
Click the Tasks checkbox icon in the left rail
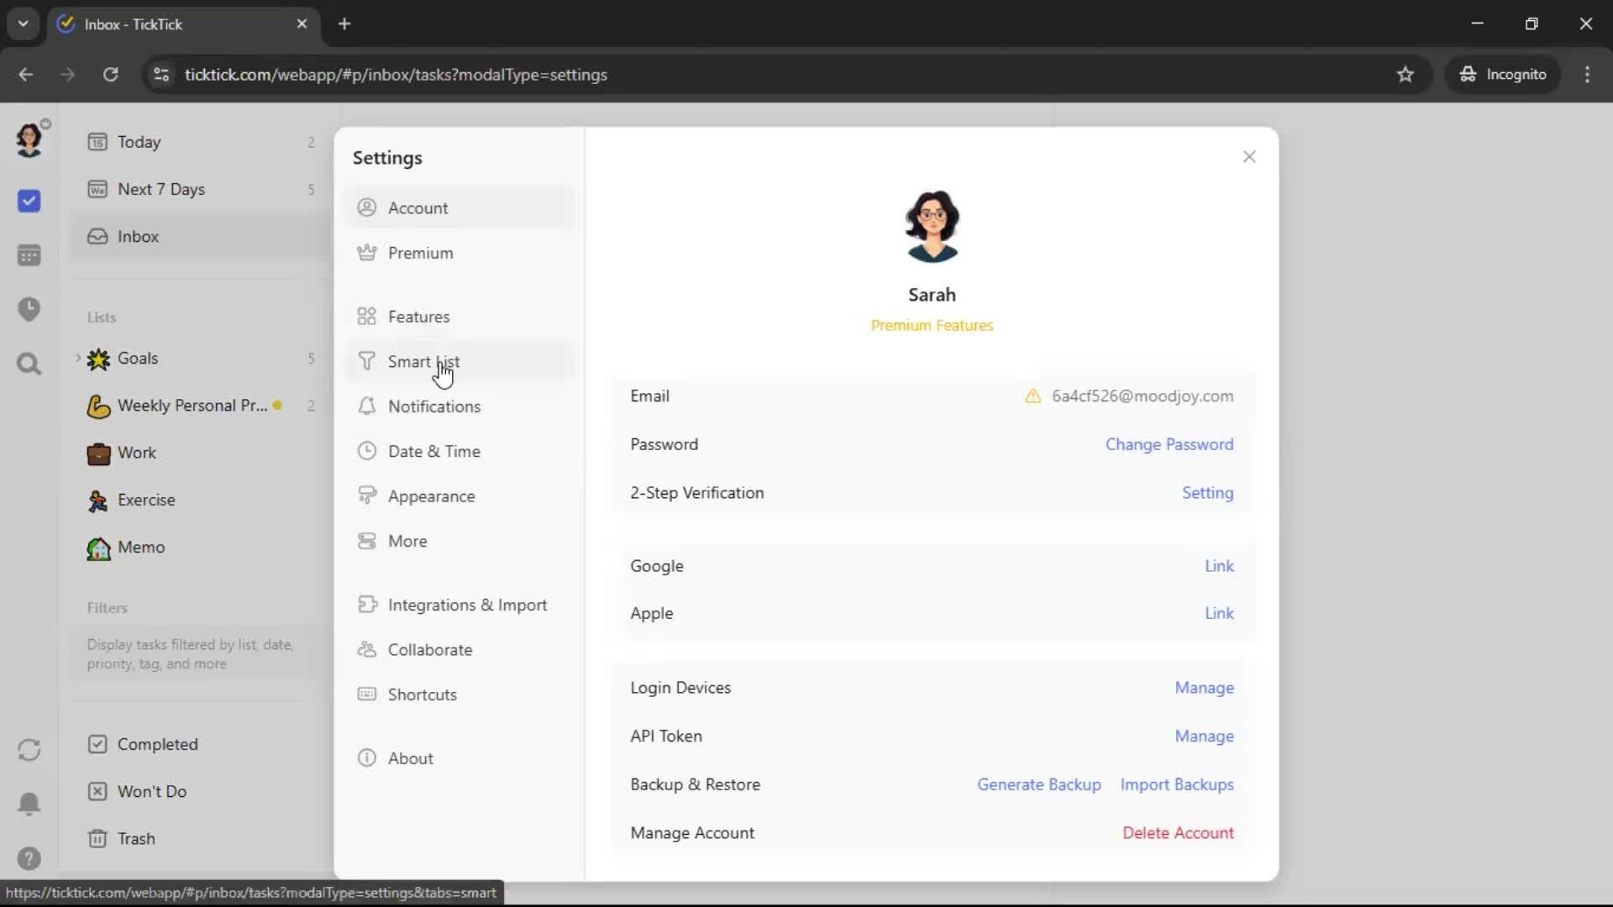29,201
